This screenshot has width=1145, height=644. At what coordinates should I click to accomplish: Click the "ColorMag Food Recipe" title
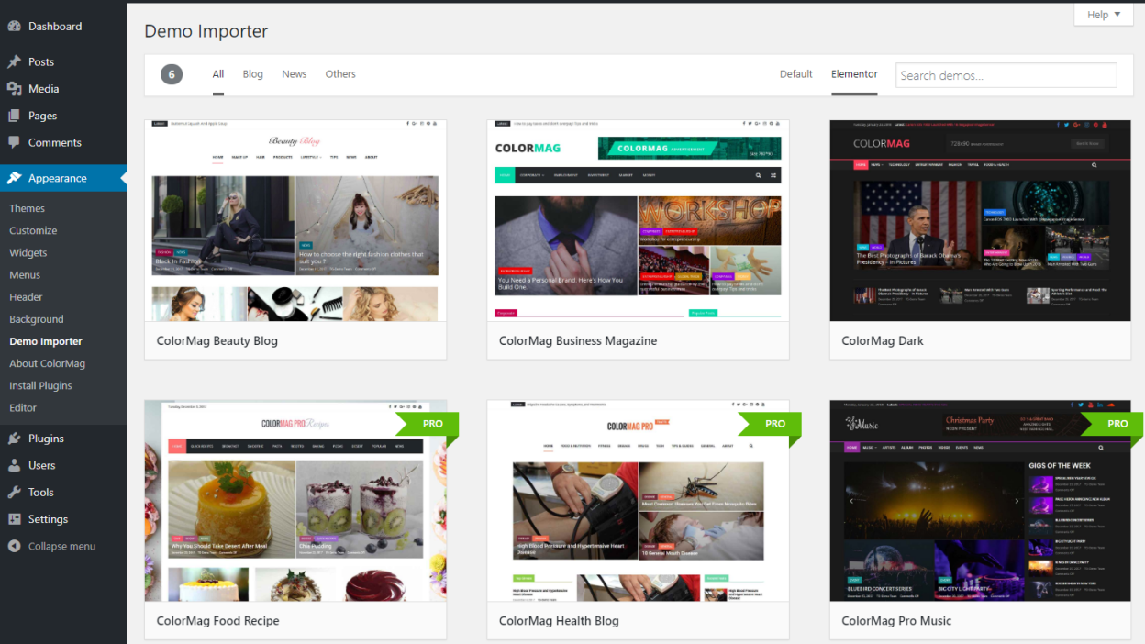[x=217, y=621]
